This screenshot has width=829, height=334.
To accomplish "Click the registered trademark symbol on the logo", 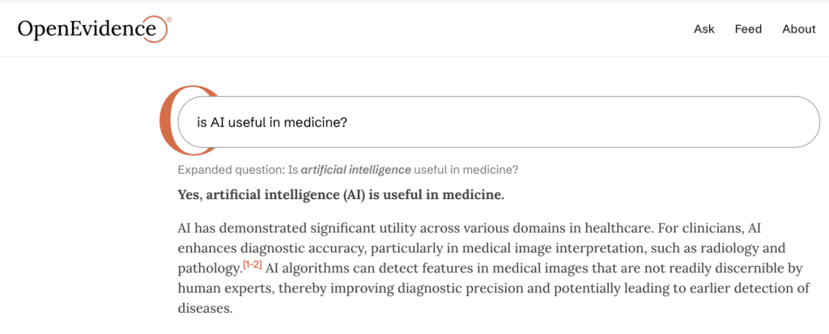I will pos(168,19).
